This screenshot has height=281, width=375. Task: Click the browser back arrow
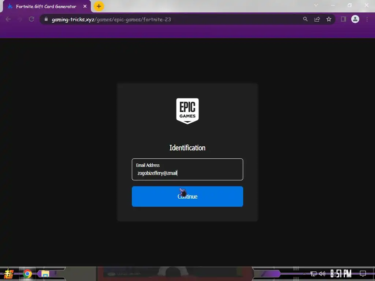tap(8, 19)
